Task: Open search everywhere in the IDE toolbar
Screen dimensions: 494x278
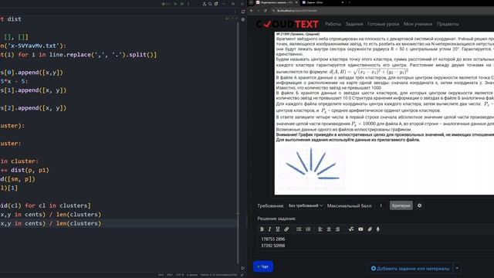Action: (210, 4)
